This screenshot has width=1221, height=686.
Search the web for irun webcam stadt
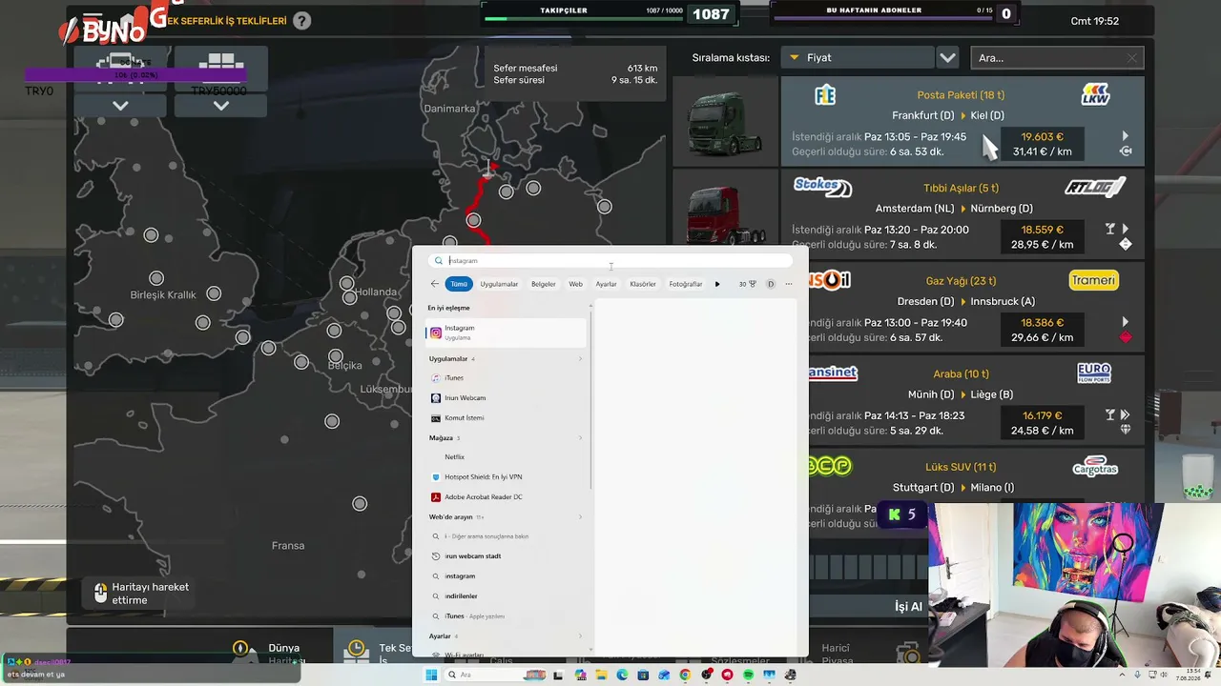506,556
